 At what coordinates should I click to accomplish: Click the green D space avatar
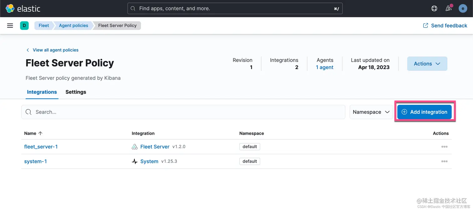pos(24,26)
